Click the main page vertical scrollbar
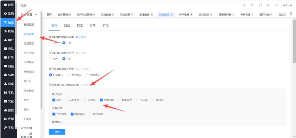Viewport: 296px width, 138px height. pyautogui.click(x=294, y=41)
